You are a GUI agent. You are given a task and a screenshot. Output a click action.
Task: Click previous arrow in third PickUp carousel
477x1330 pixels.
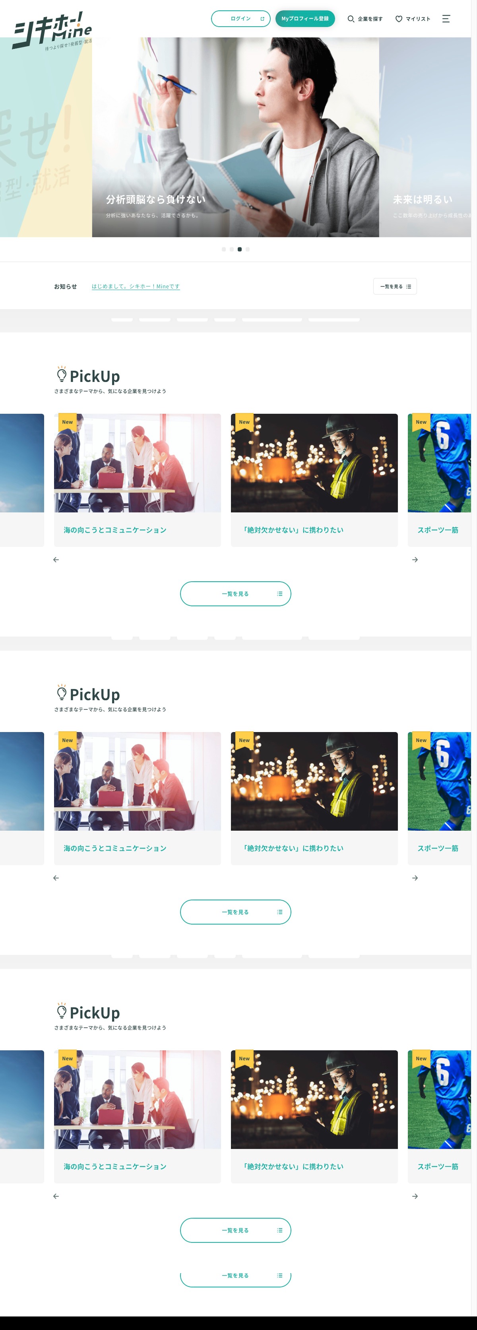click(56, 1196)
